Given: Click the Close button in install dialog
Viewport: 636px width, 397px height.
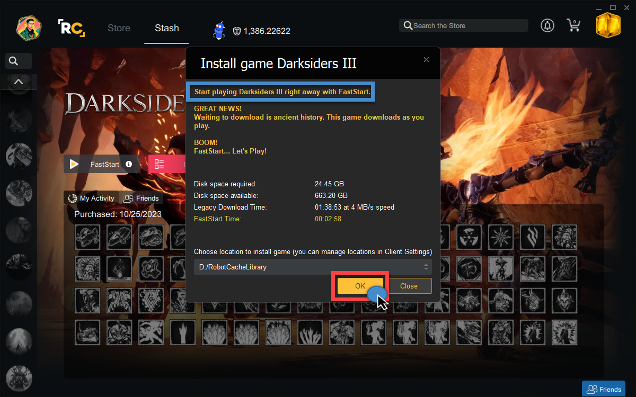Looking at the screenshot, I should [x=409, y=286].
